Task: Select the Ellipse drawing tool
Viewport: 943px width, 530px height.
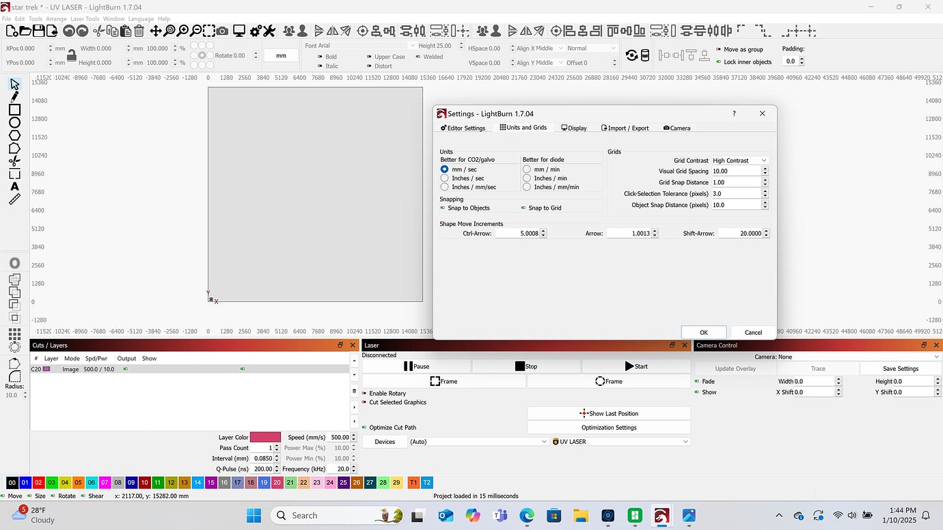Action: (15, 122)
